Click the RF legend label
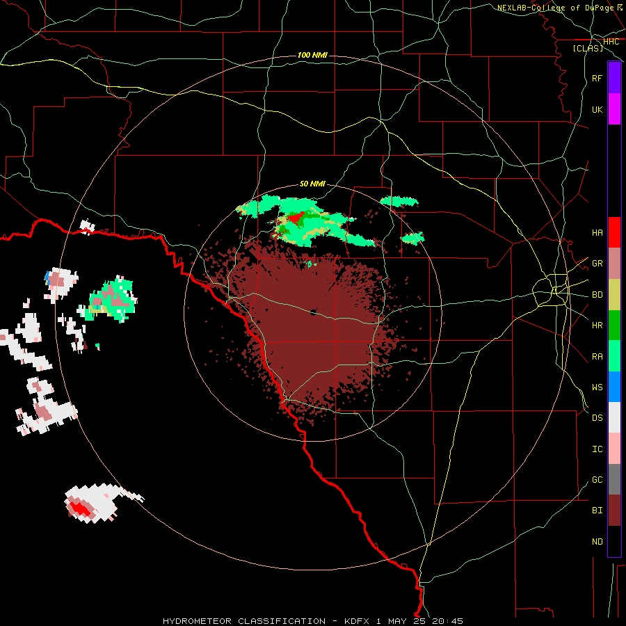Screen dimensions: 626x626 coord(597,78)
